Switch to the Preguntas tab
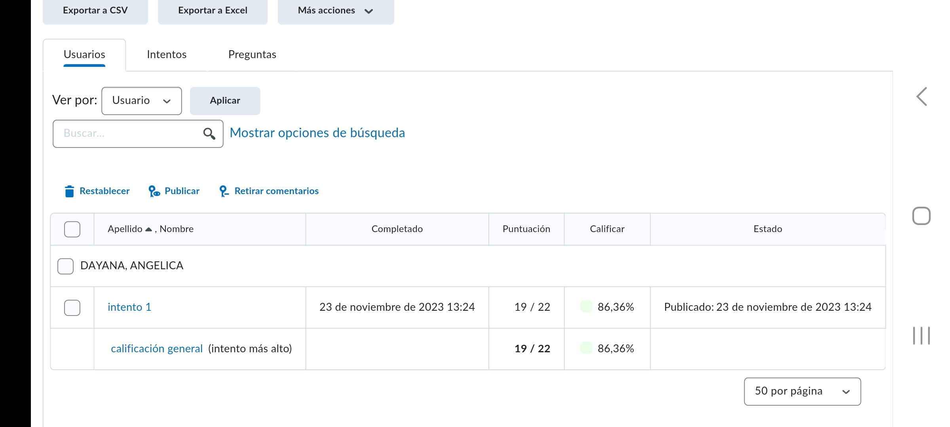 tap(252, 55)
